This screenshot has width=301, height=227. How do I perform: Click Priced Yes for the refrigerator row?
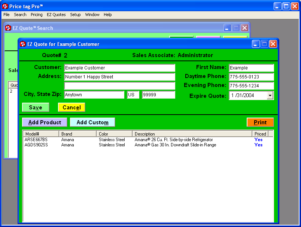[x=258, y=140]
